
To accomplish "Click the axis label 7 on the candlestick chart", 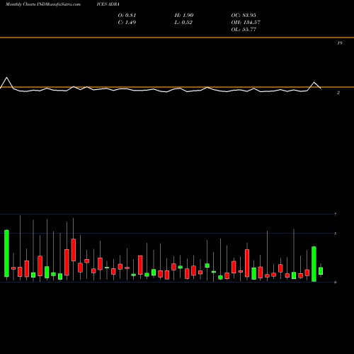I will (x=336, y=215).
